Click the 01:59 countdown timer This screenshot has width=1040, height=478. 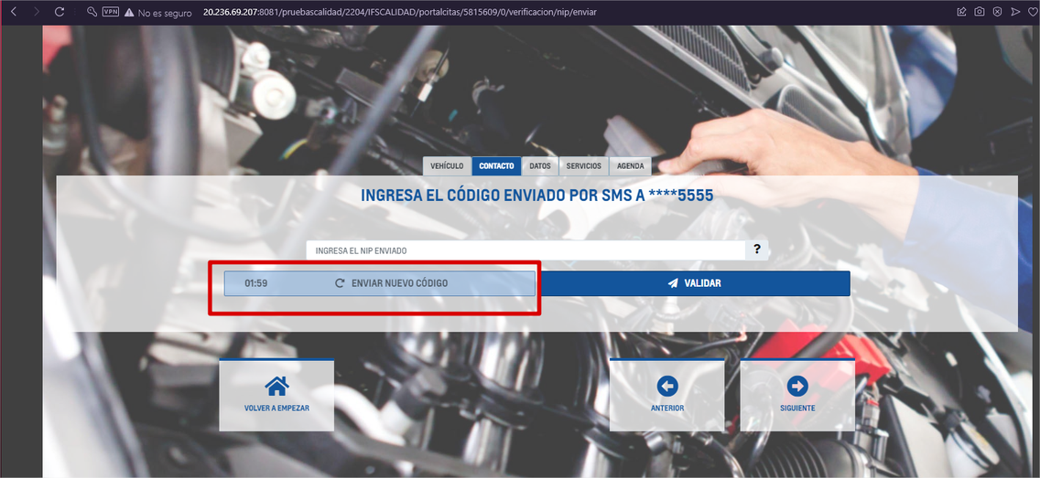(256, 283)
